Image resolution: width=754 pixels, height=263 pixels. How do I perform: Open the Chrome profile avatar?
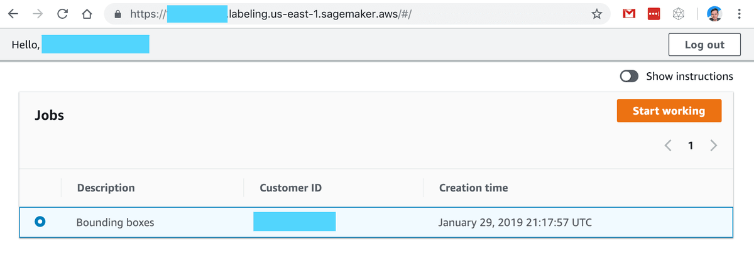[x=713, y=14]
